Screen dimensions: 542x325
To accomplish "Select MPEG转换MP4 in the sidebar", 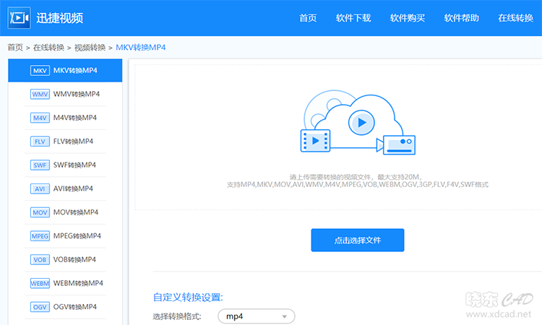I will [65, 236].
